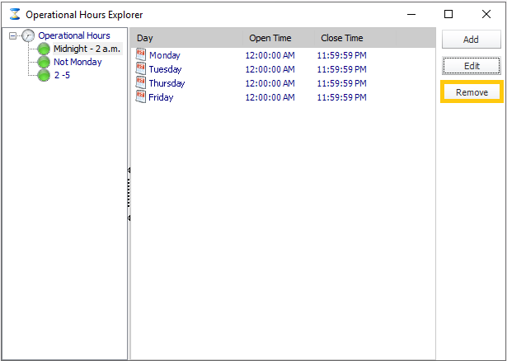
Task: Click the Edit button
Action: (472, 66)
